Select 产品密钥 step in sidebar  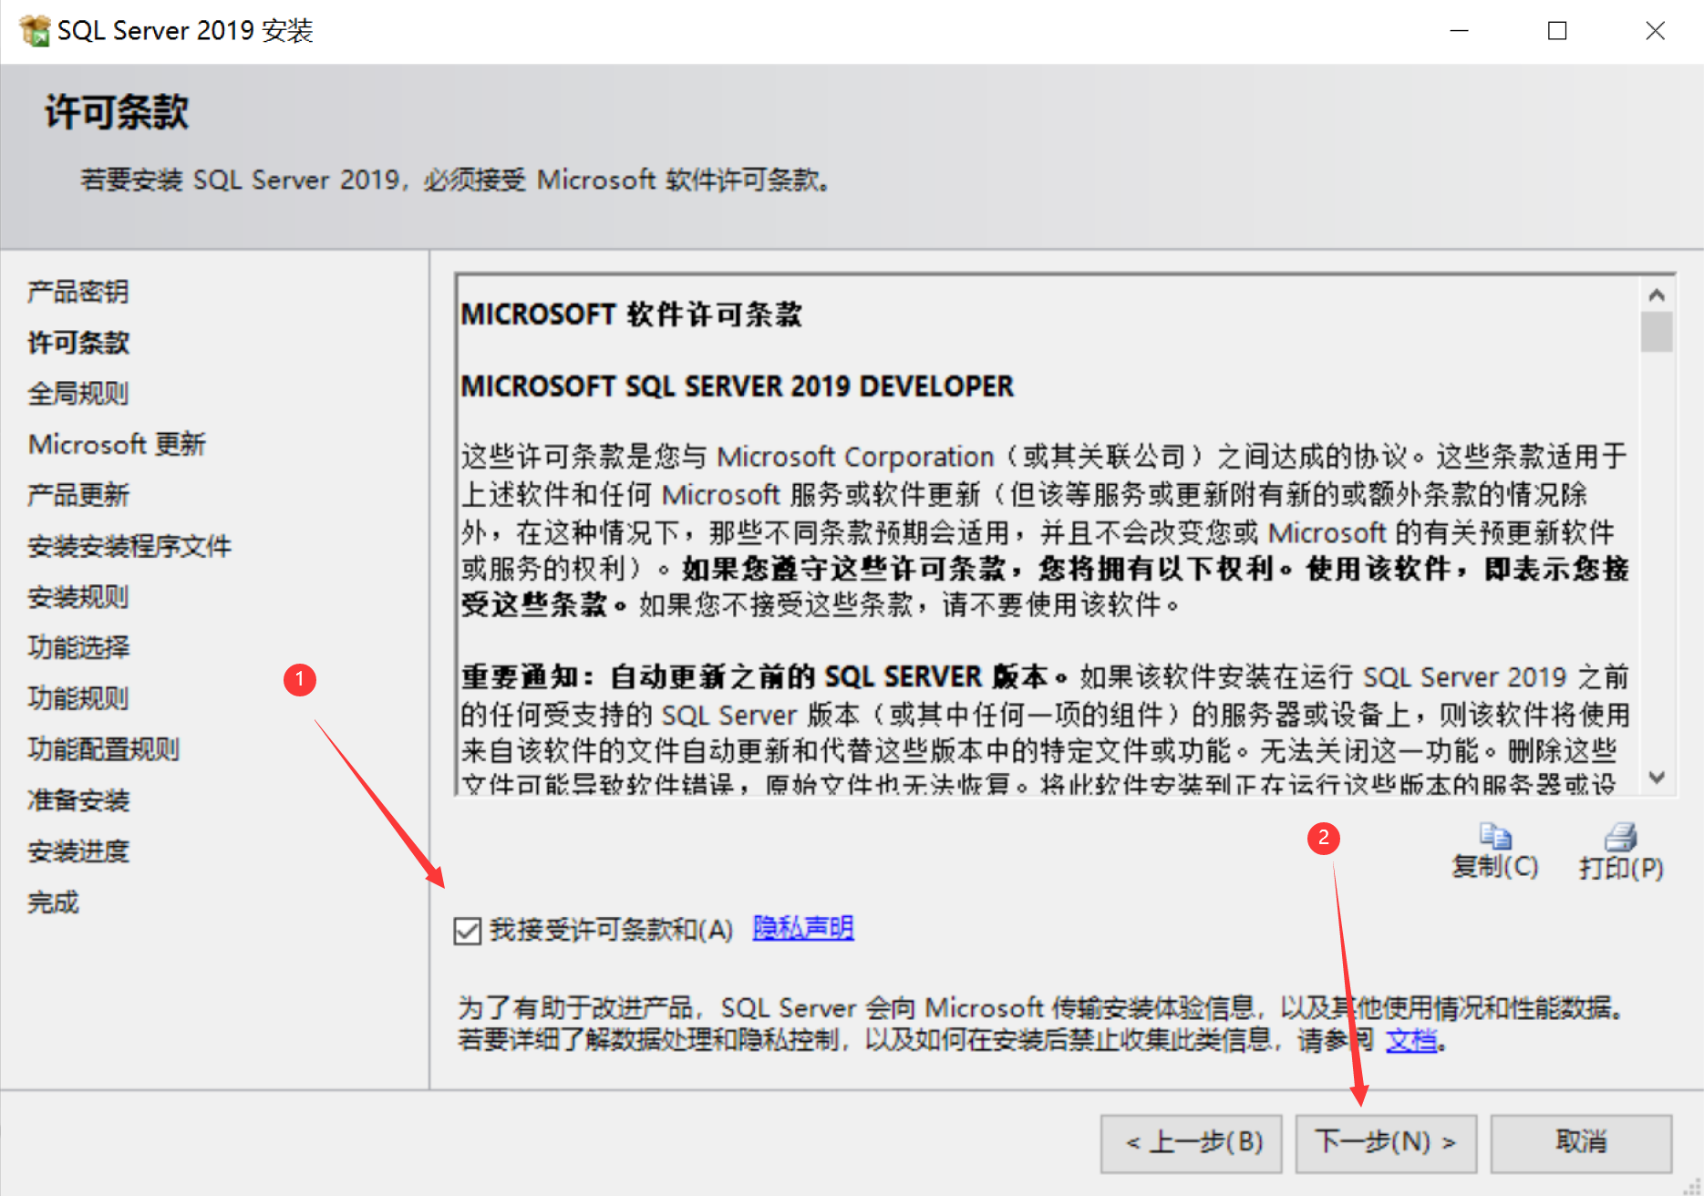click(78, 292)
